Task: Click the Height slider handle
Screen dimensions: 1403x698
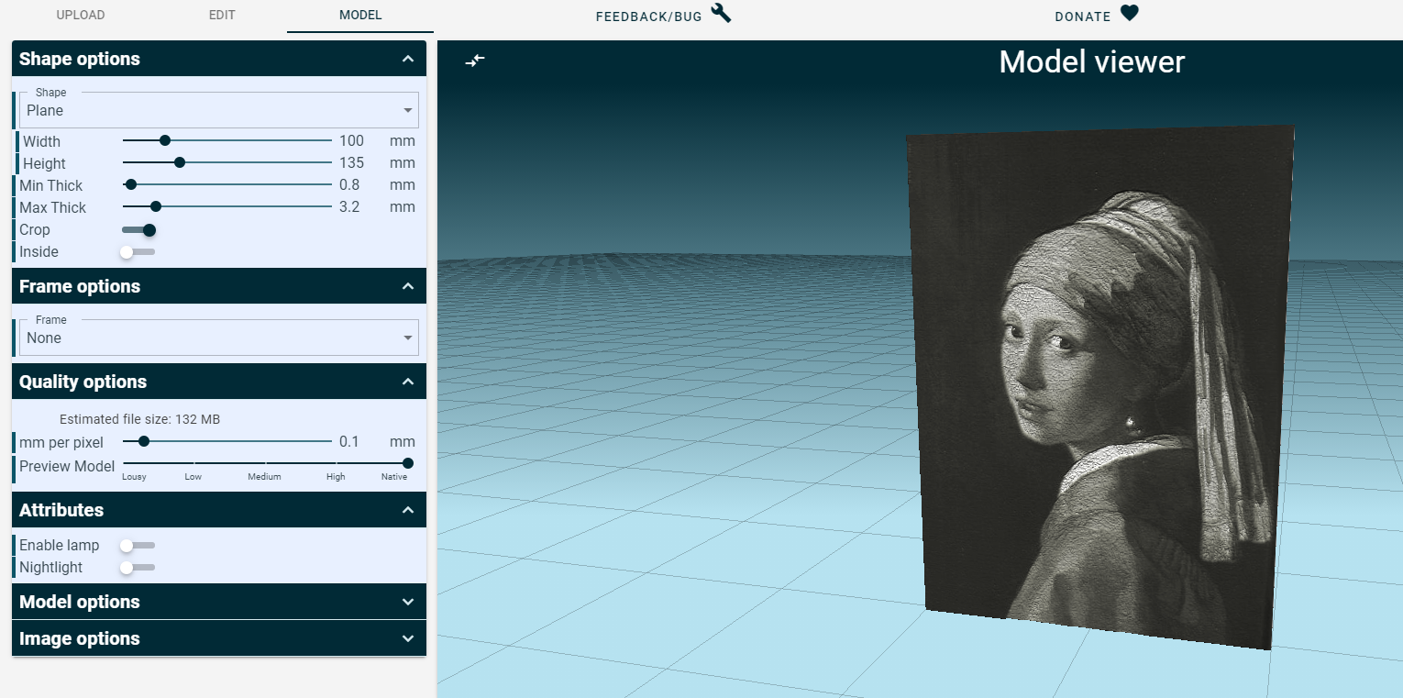Action: [180, 162]
